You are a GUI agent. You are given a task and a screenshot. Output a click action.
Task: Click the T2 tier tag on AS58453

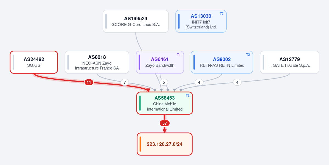click(x=188, y=95)
